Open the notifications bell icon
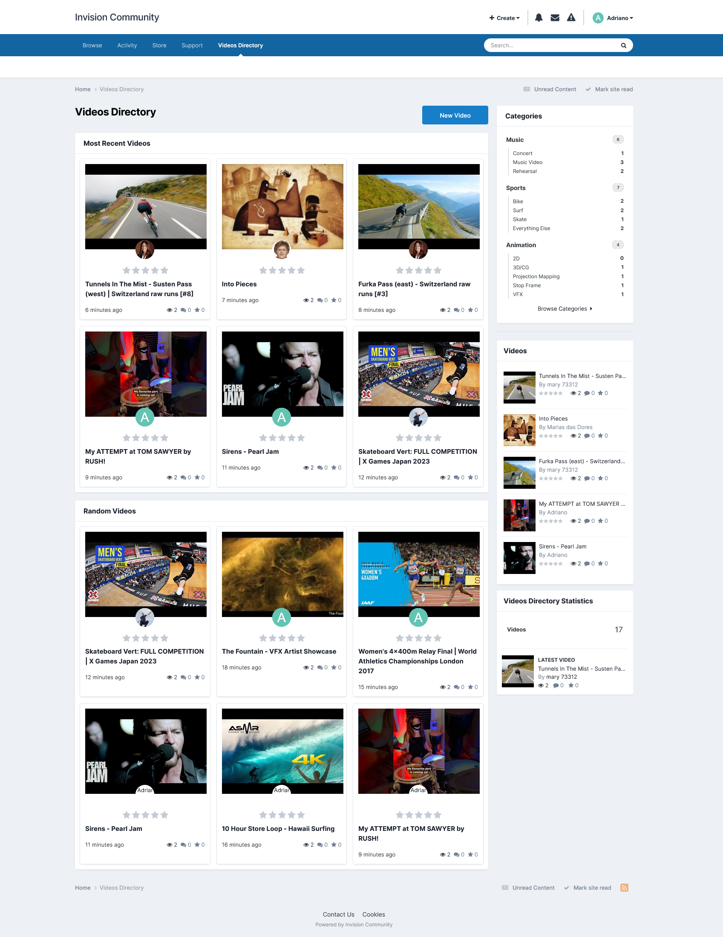 point(539,17)
